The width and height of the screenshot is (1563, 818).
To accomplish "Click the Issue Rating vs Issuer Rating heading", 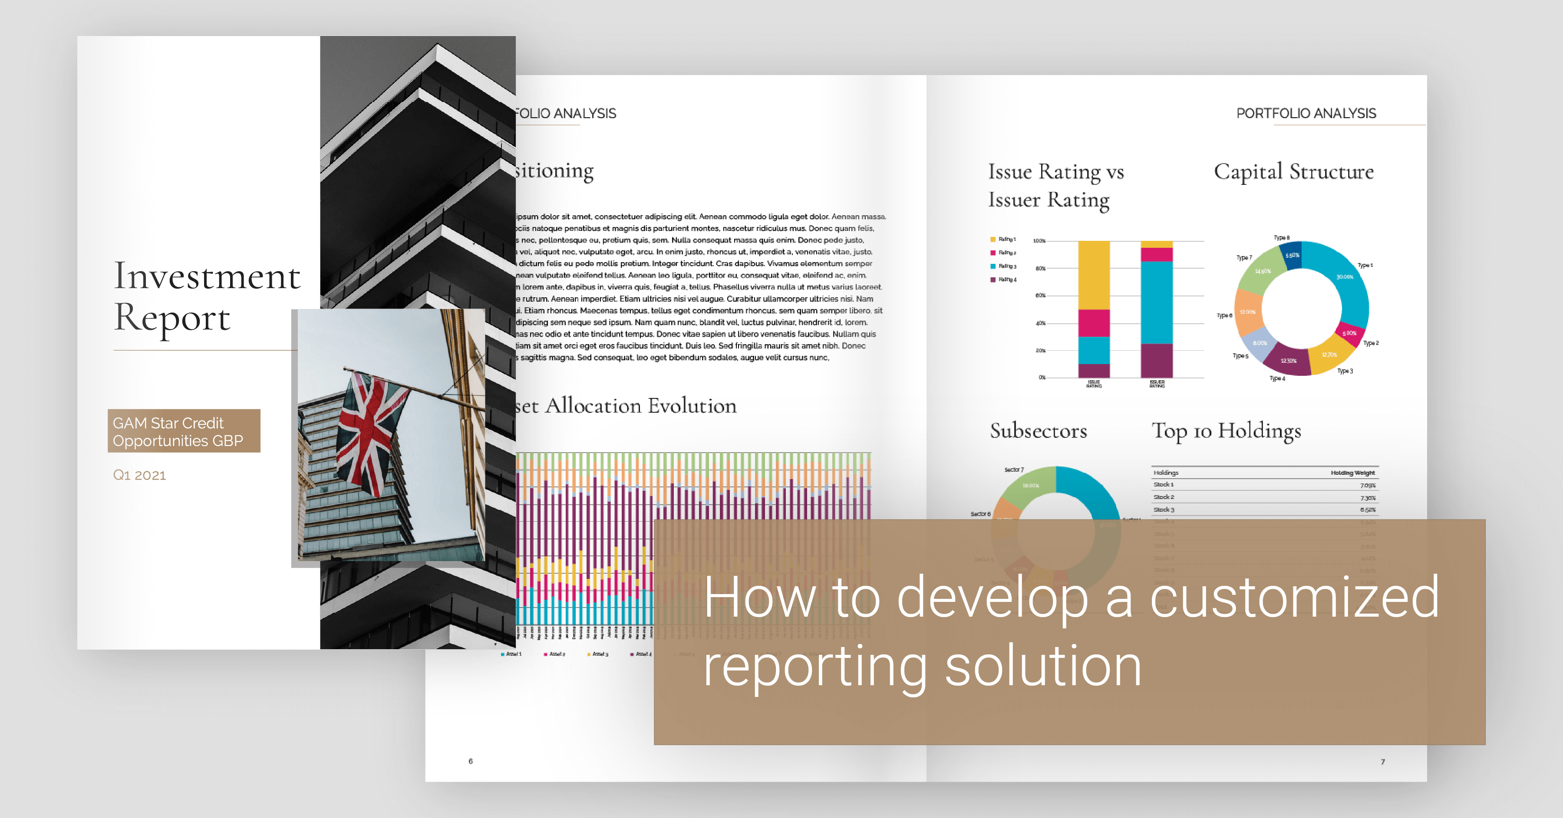I will pyautogui.click(x=1055, y=186).
